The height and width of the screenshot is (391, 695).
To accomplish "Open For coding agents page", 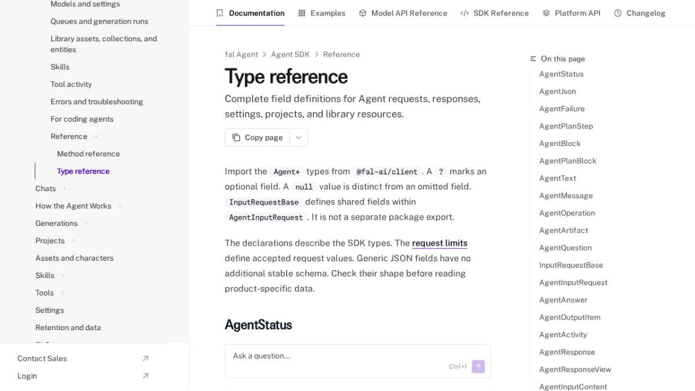I will [82, 119].
